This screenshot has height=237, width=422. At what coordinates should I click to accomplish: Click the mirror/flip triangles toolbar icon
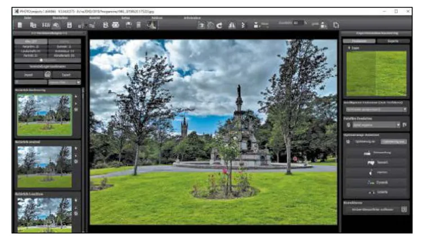tap(232, 25)
